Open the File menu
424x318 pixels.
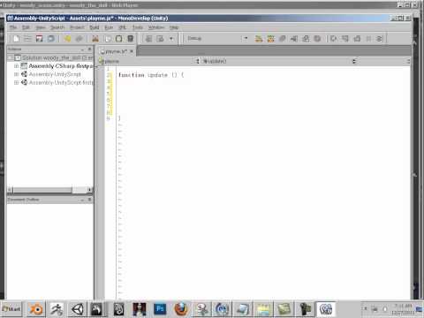click(13, 27)
